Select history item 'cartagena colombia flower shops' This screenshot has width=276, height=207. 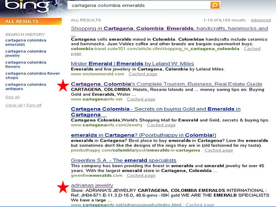(x=32, y=75)
